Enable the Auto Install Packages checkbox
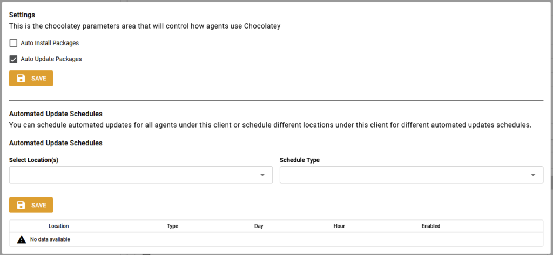The image size is (553, 255). [x=14, y=43]
